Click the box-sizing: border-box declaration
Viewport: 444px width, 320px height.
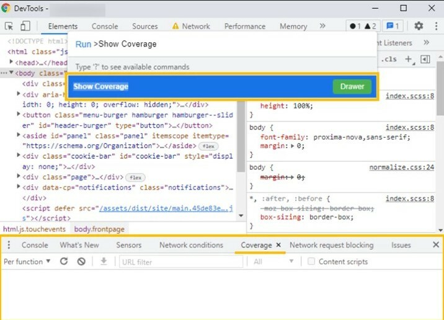coord(307,217)
